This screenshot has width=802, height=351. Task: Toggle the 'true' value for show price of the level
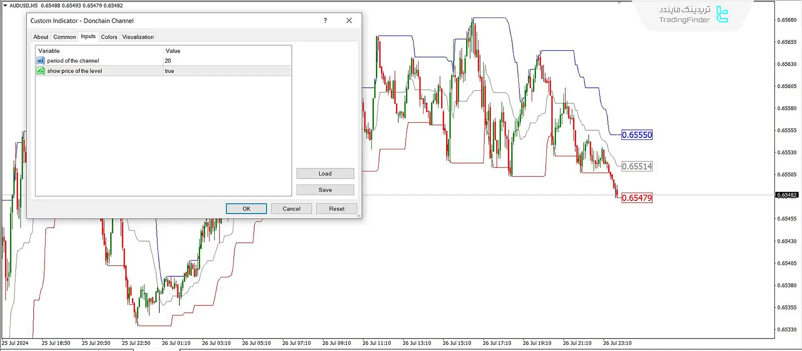[x=169, y=71]
